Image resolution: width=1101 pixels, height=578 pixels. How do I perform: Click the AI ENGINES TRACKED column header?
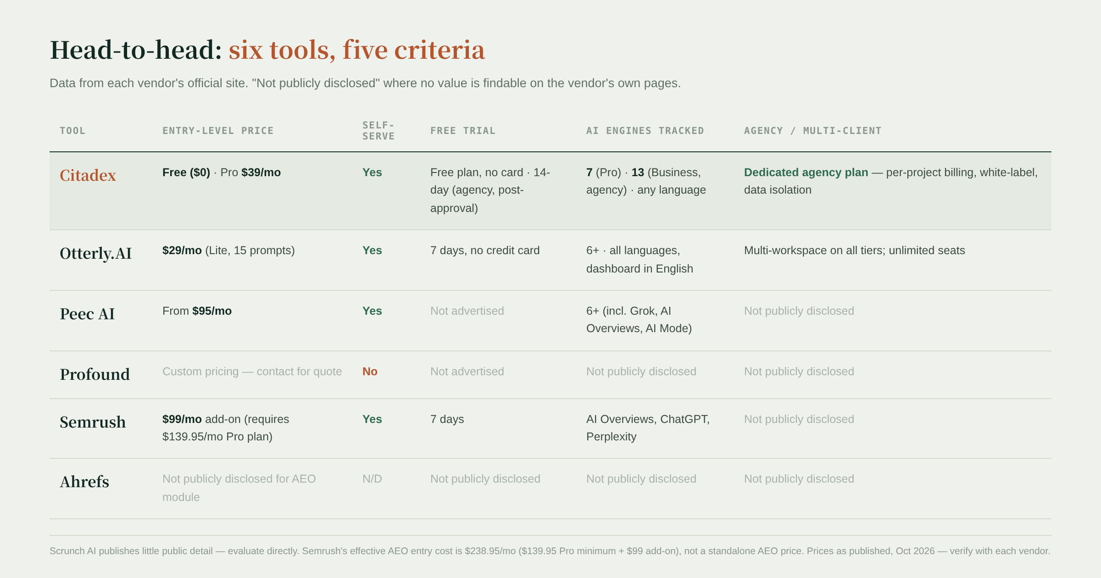tap(645, 131)
